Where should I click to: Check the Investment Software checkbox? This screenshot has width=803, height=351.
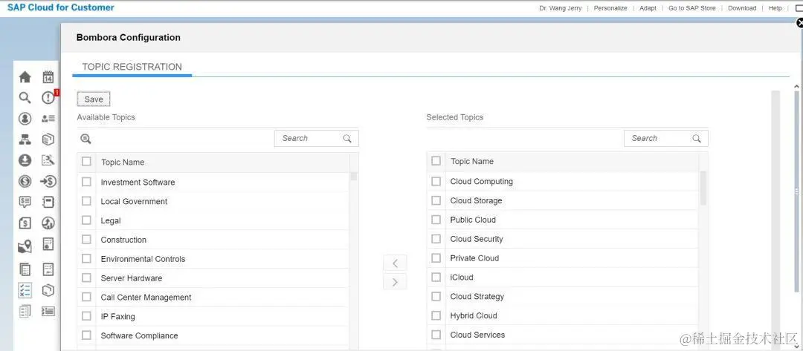86,181
